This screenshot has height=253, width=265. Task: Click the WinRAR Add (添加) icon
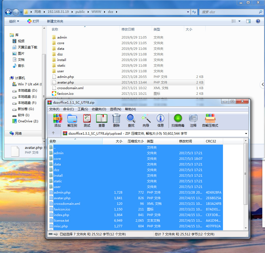click(58, 120)
